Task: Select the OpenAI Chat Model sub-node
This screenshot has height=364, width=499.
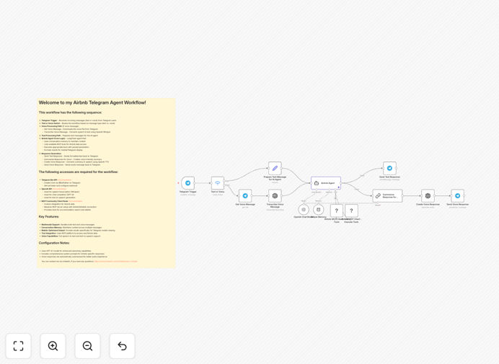Action: pyautogui.click(x=304, y=210)
